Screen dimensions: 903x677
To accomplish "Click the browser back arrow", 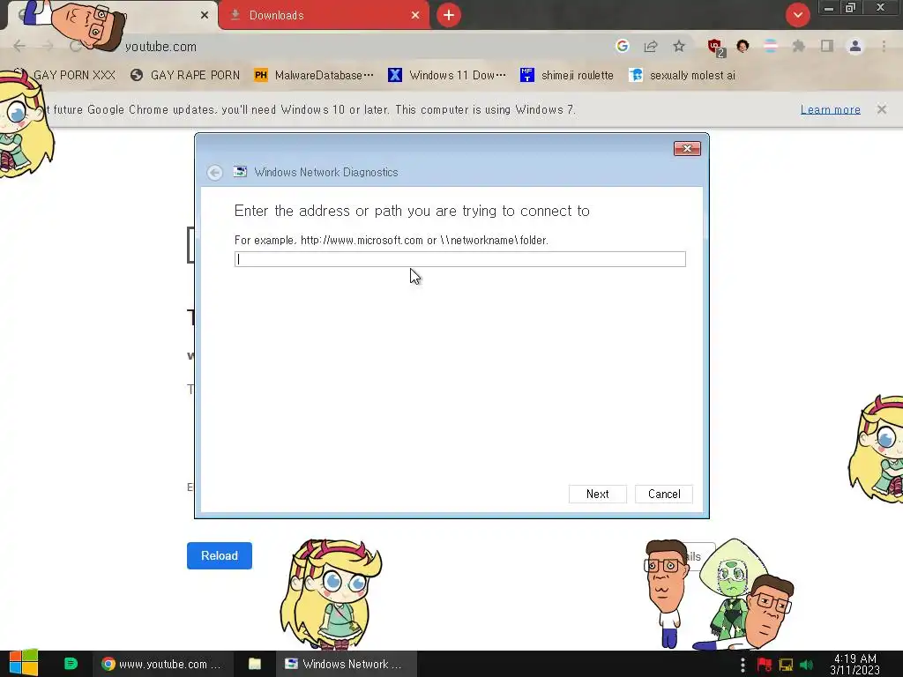I will pos(19,46).
